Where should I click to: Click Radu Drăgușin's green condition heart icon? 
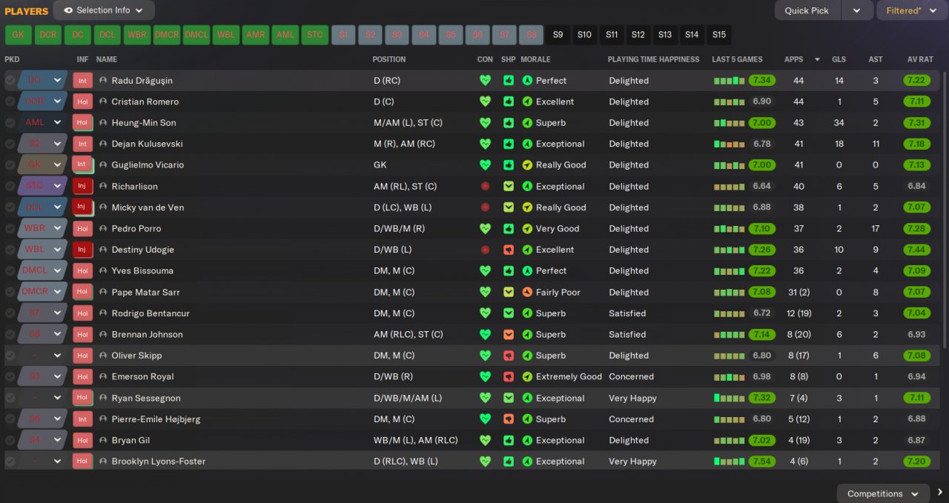(485, 80)
